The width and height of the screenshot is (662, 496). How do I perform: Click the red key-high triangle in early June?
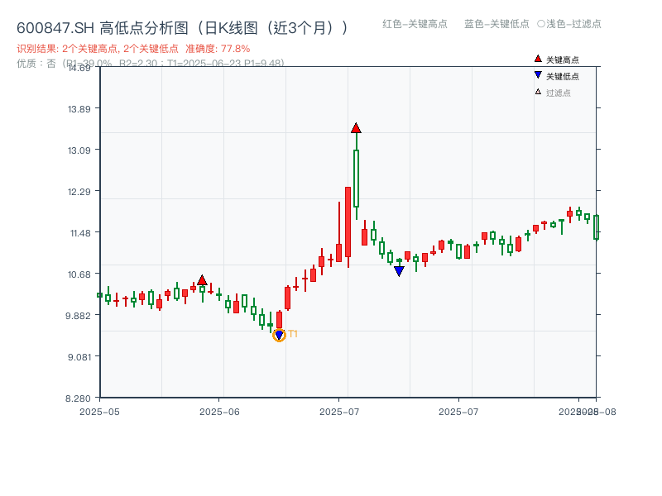pyautogui.click(x=201, y=280)
